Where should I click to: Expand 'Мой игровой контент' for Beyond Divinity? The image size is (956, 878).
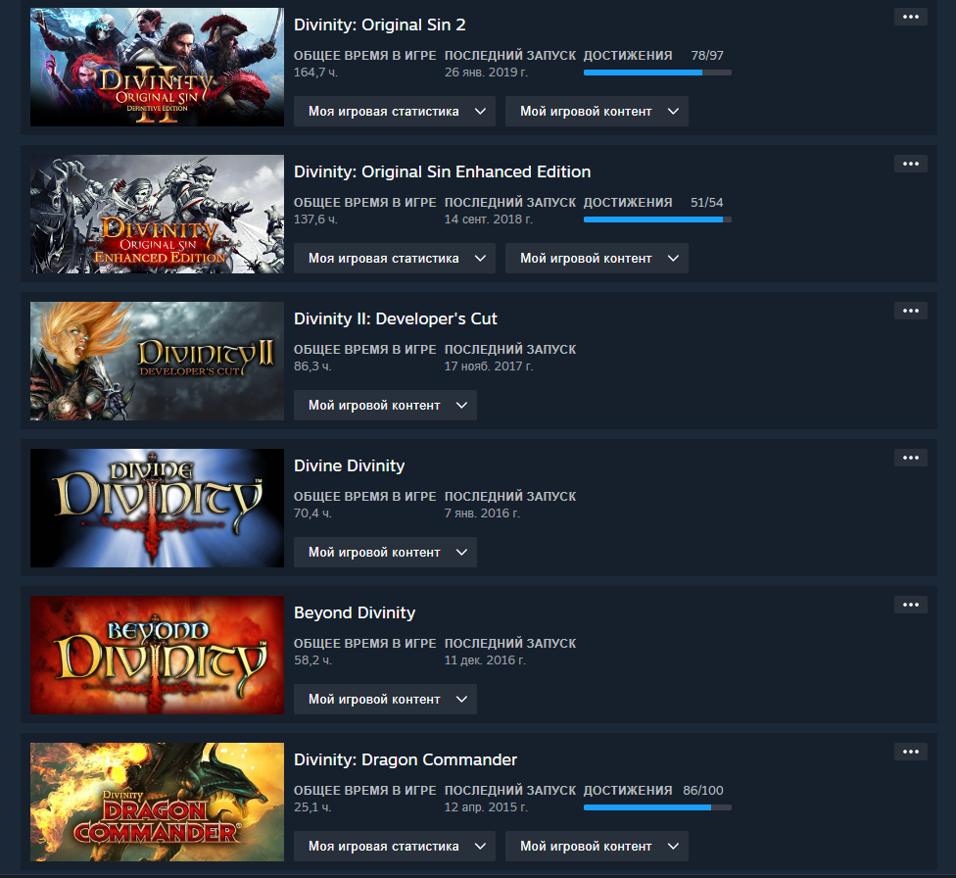click(x=385, y=700)
